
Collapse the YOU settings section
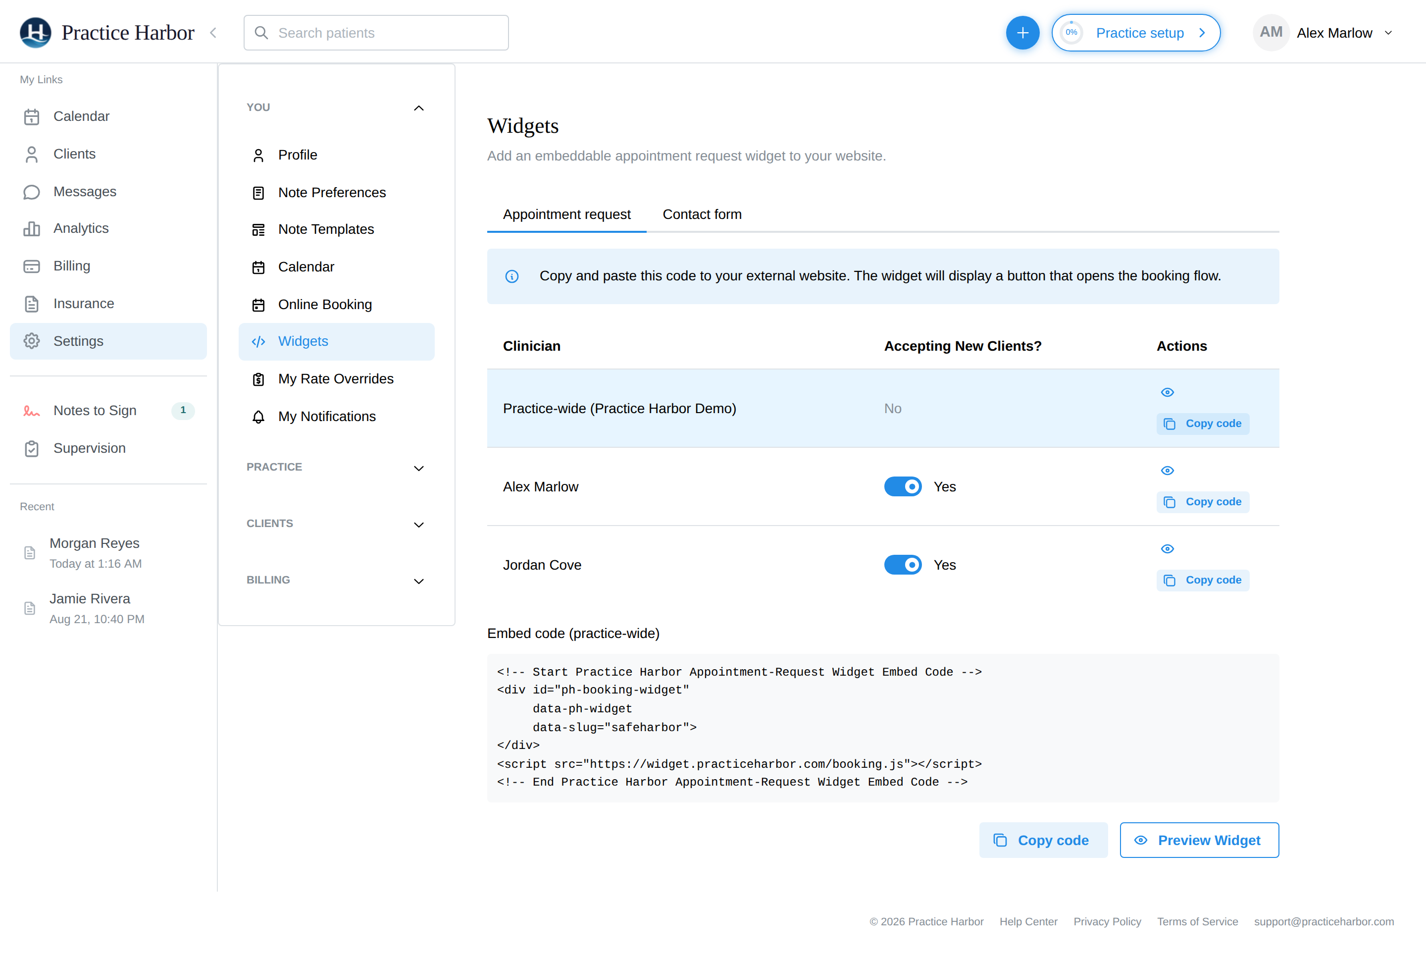418,108
